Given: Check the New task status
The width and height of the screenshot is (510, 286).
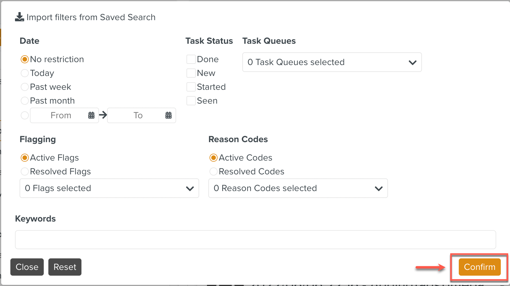Looking at the screenshot, I should click(191, 73).
